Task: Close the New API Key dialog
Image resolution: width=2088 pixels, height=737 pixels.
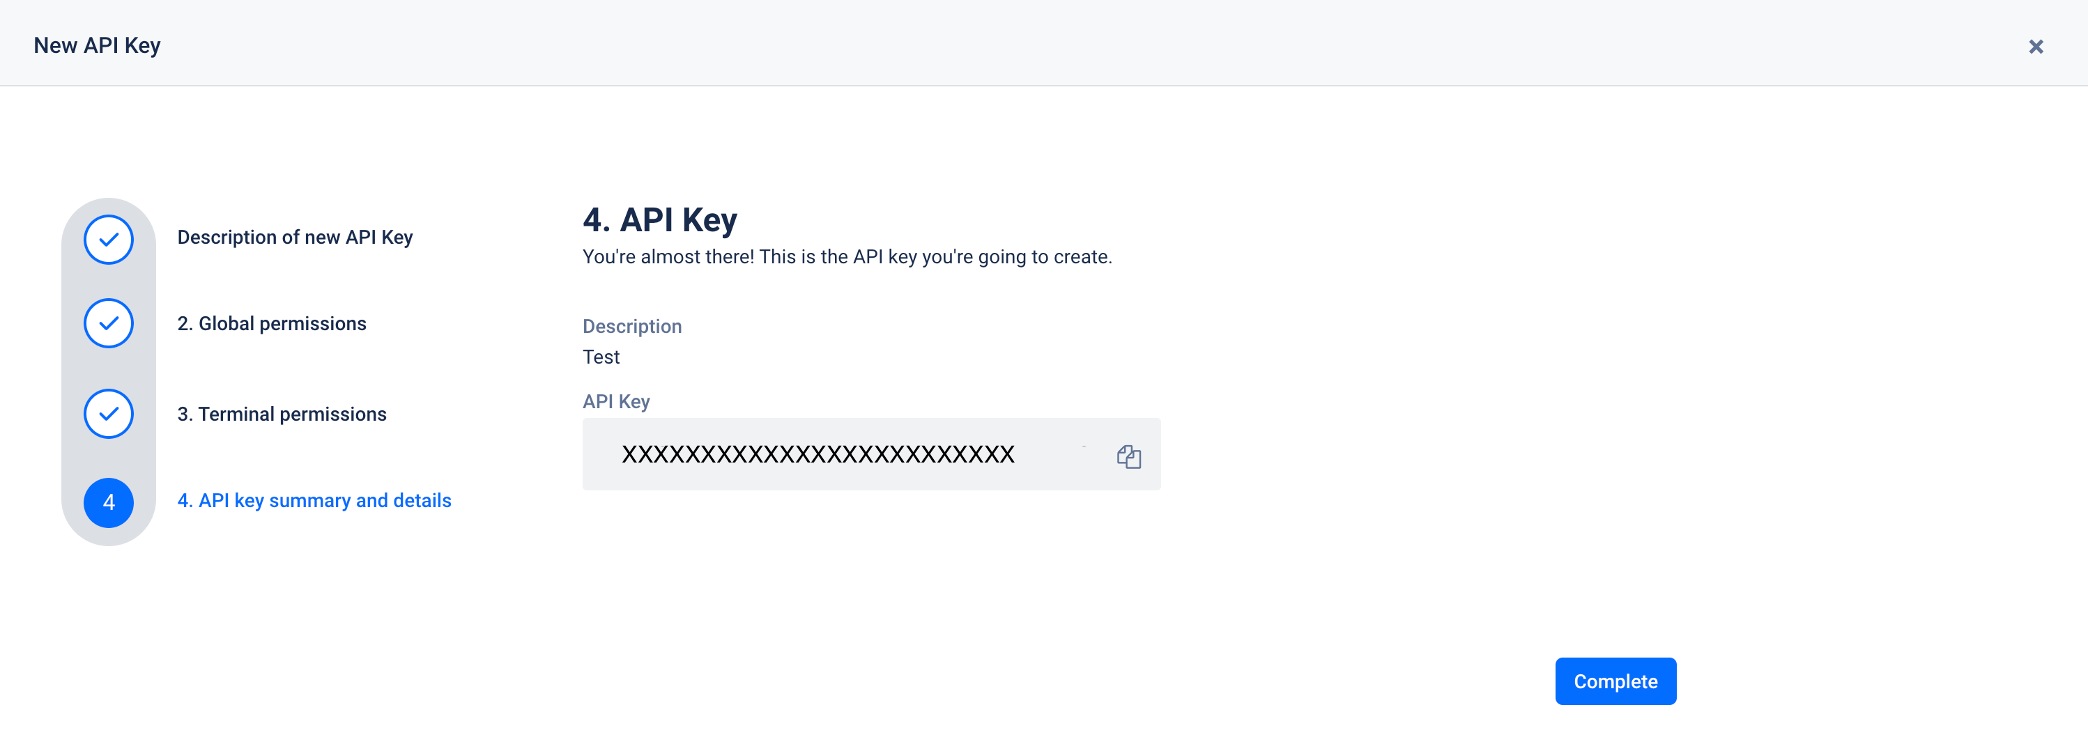Action: tap(2035, 46)
